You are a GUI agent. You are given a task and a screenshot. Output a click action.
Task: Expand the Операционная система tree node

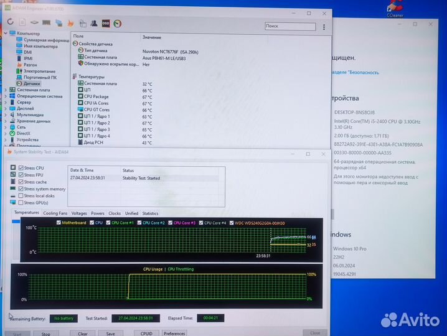tap(6, 96)
